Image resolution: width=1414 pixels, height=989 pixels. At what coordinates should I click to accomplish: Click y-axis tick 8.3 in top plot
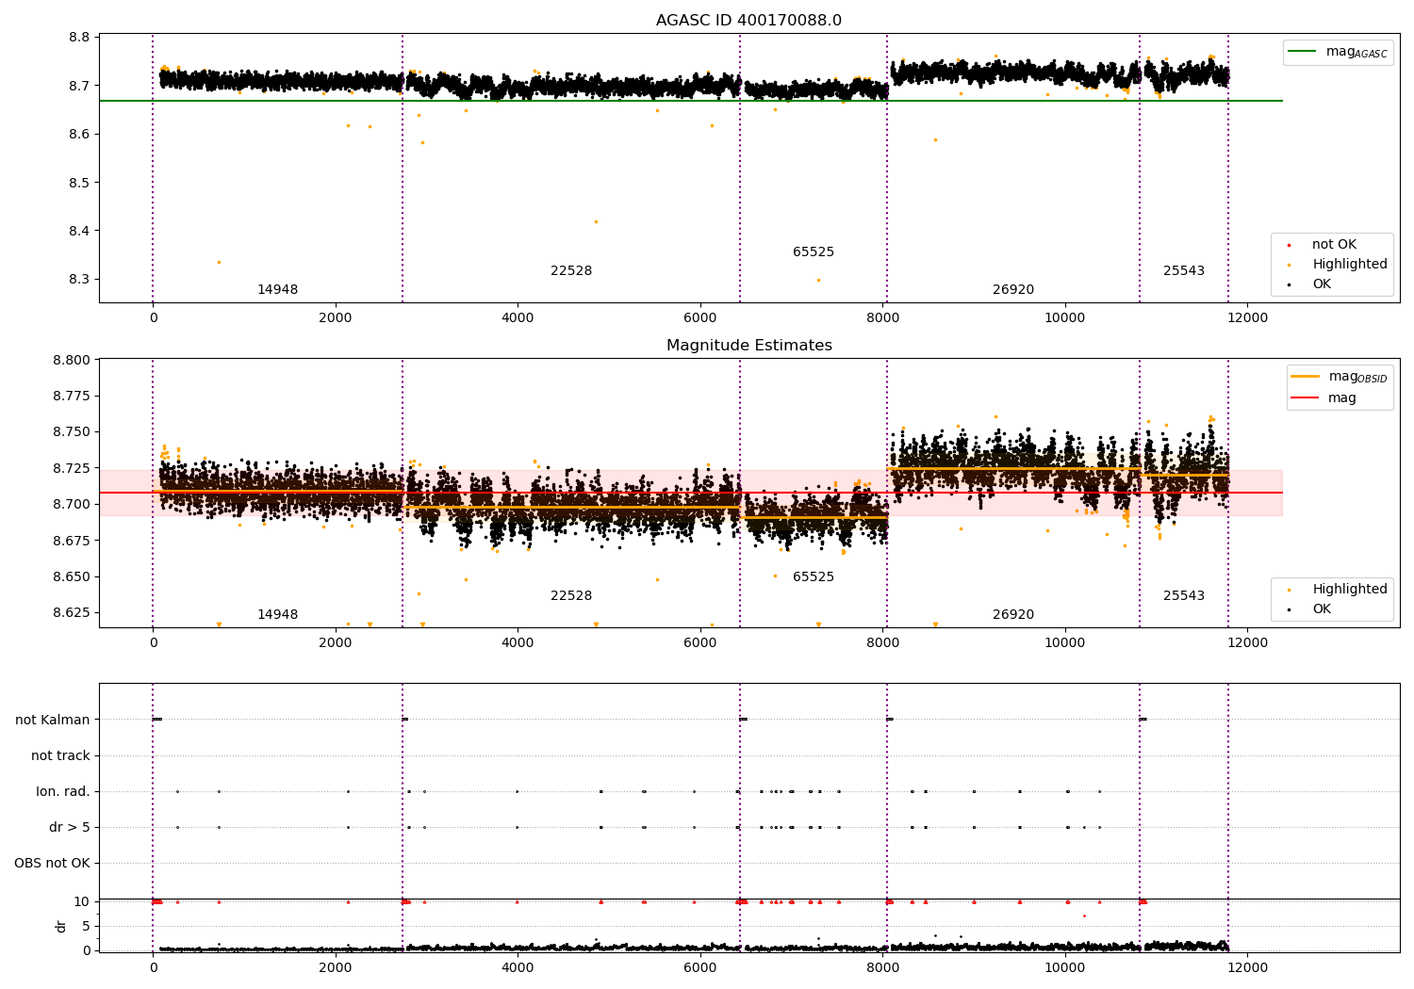pyautogui.click(x=79, y=280)
